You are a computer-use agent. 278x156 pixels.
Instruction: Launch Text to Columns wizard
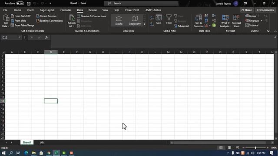(199, 21)
